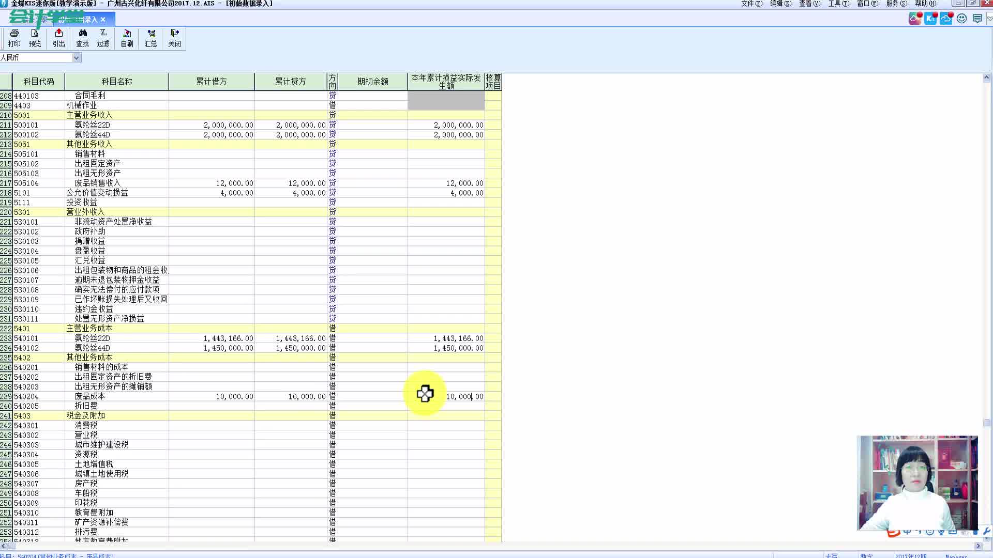Click 氨纶丝44D under 主营业务收入

[93, 135]
